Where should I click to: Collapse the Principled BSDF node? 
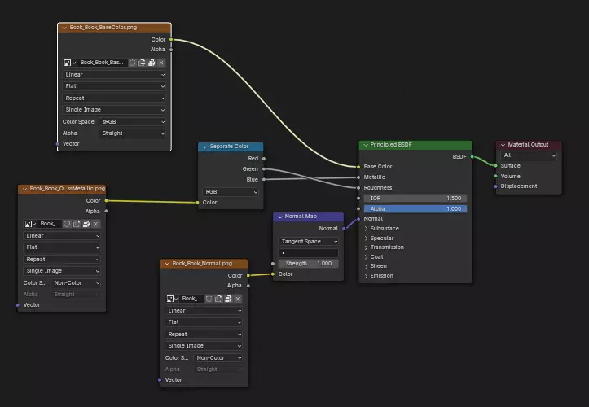coord(366,145)
